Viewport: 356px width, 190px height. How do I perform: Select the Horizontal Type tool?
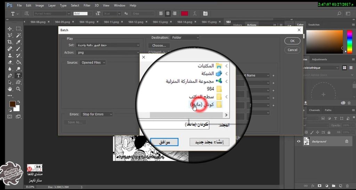click(18, 75)
